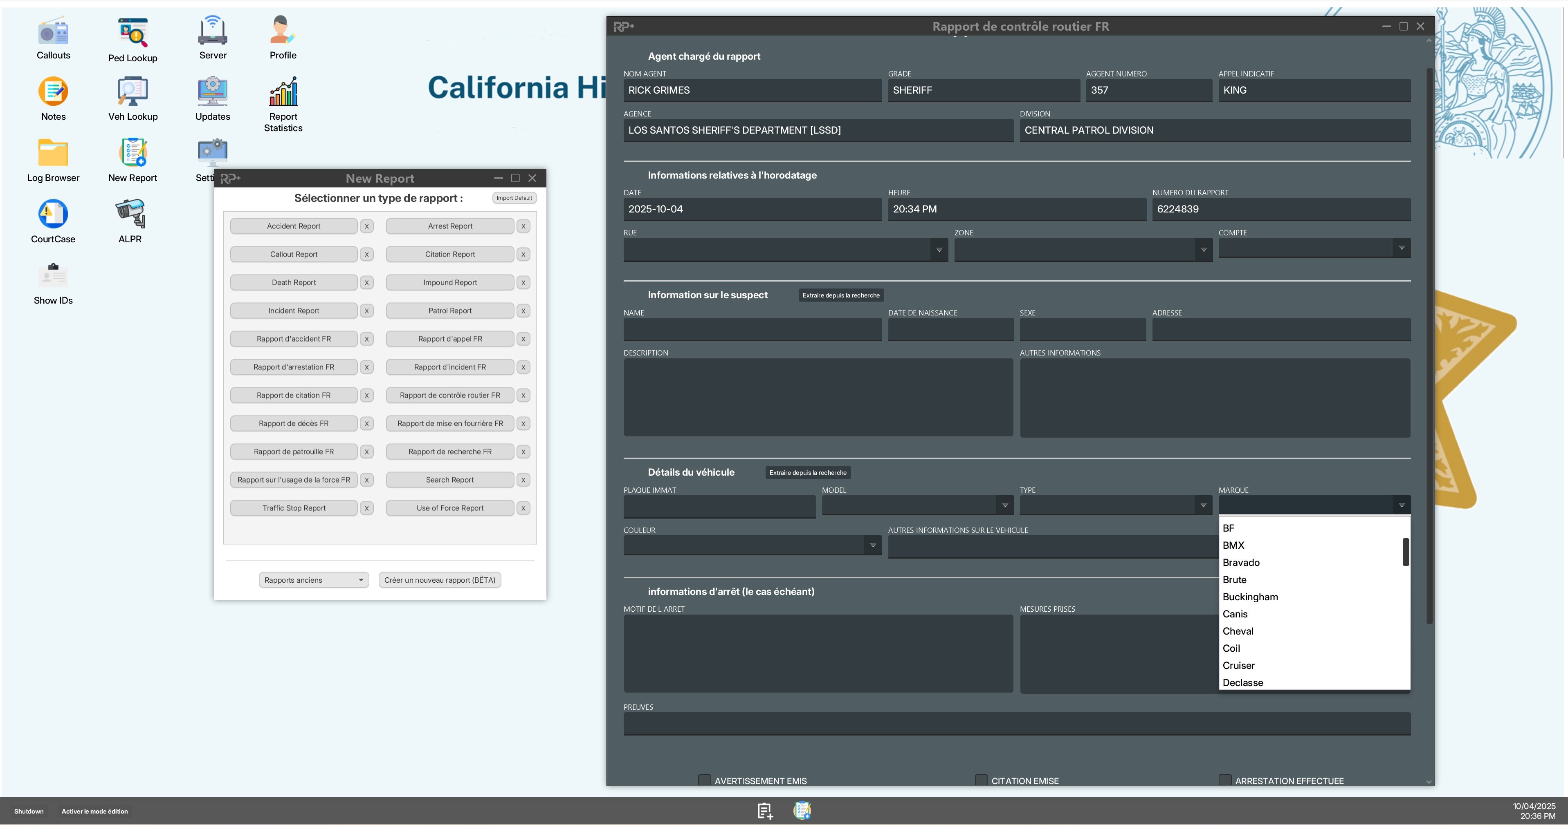The height and width of the screenshot is (825, 1568).
Task: Open the Rapports anciens dropdown
Action: coord(314,580)
